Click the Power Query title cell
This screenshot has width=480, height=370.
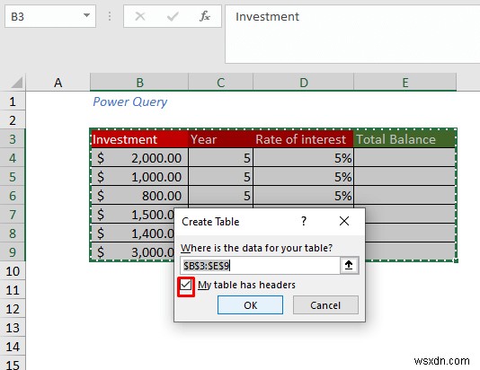pos(130,101)
